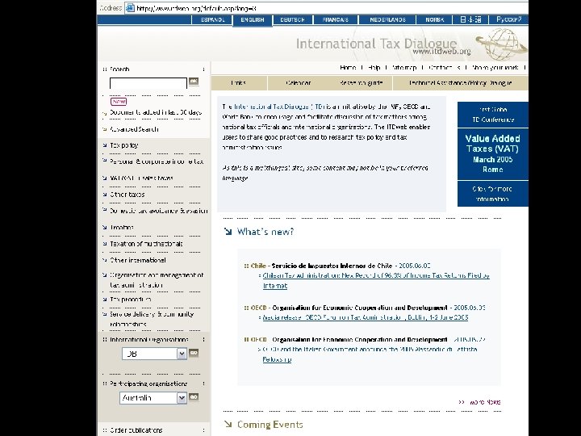The width and height of the screenshot is (581, 436).
Task: Open the Other taxes category
Action: (x=127, y=195)
